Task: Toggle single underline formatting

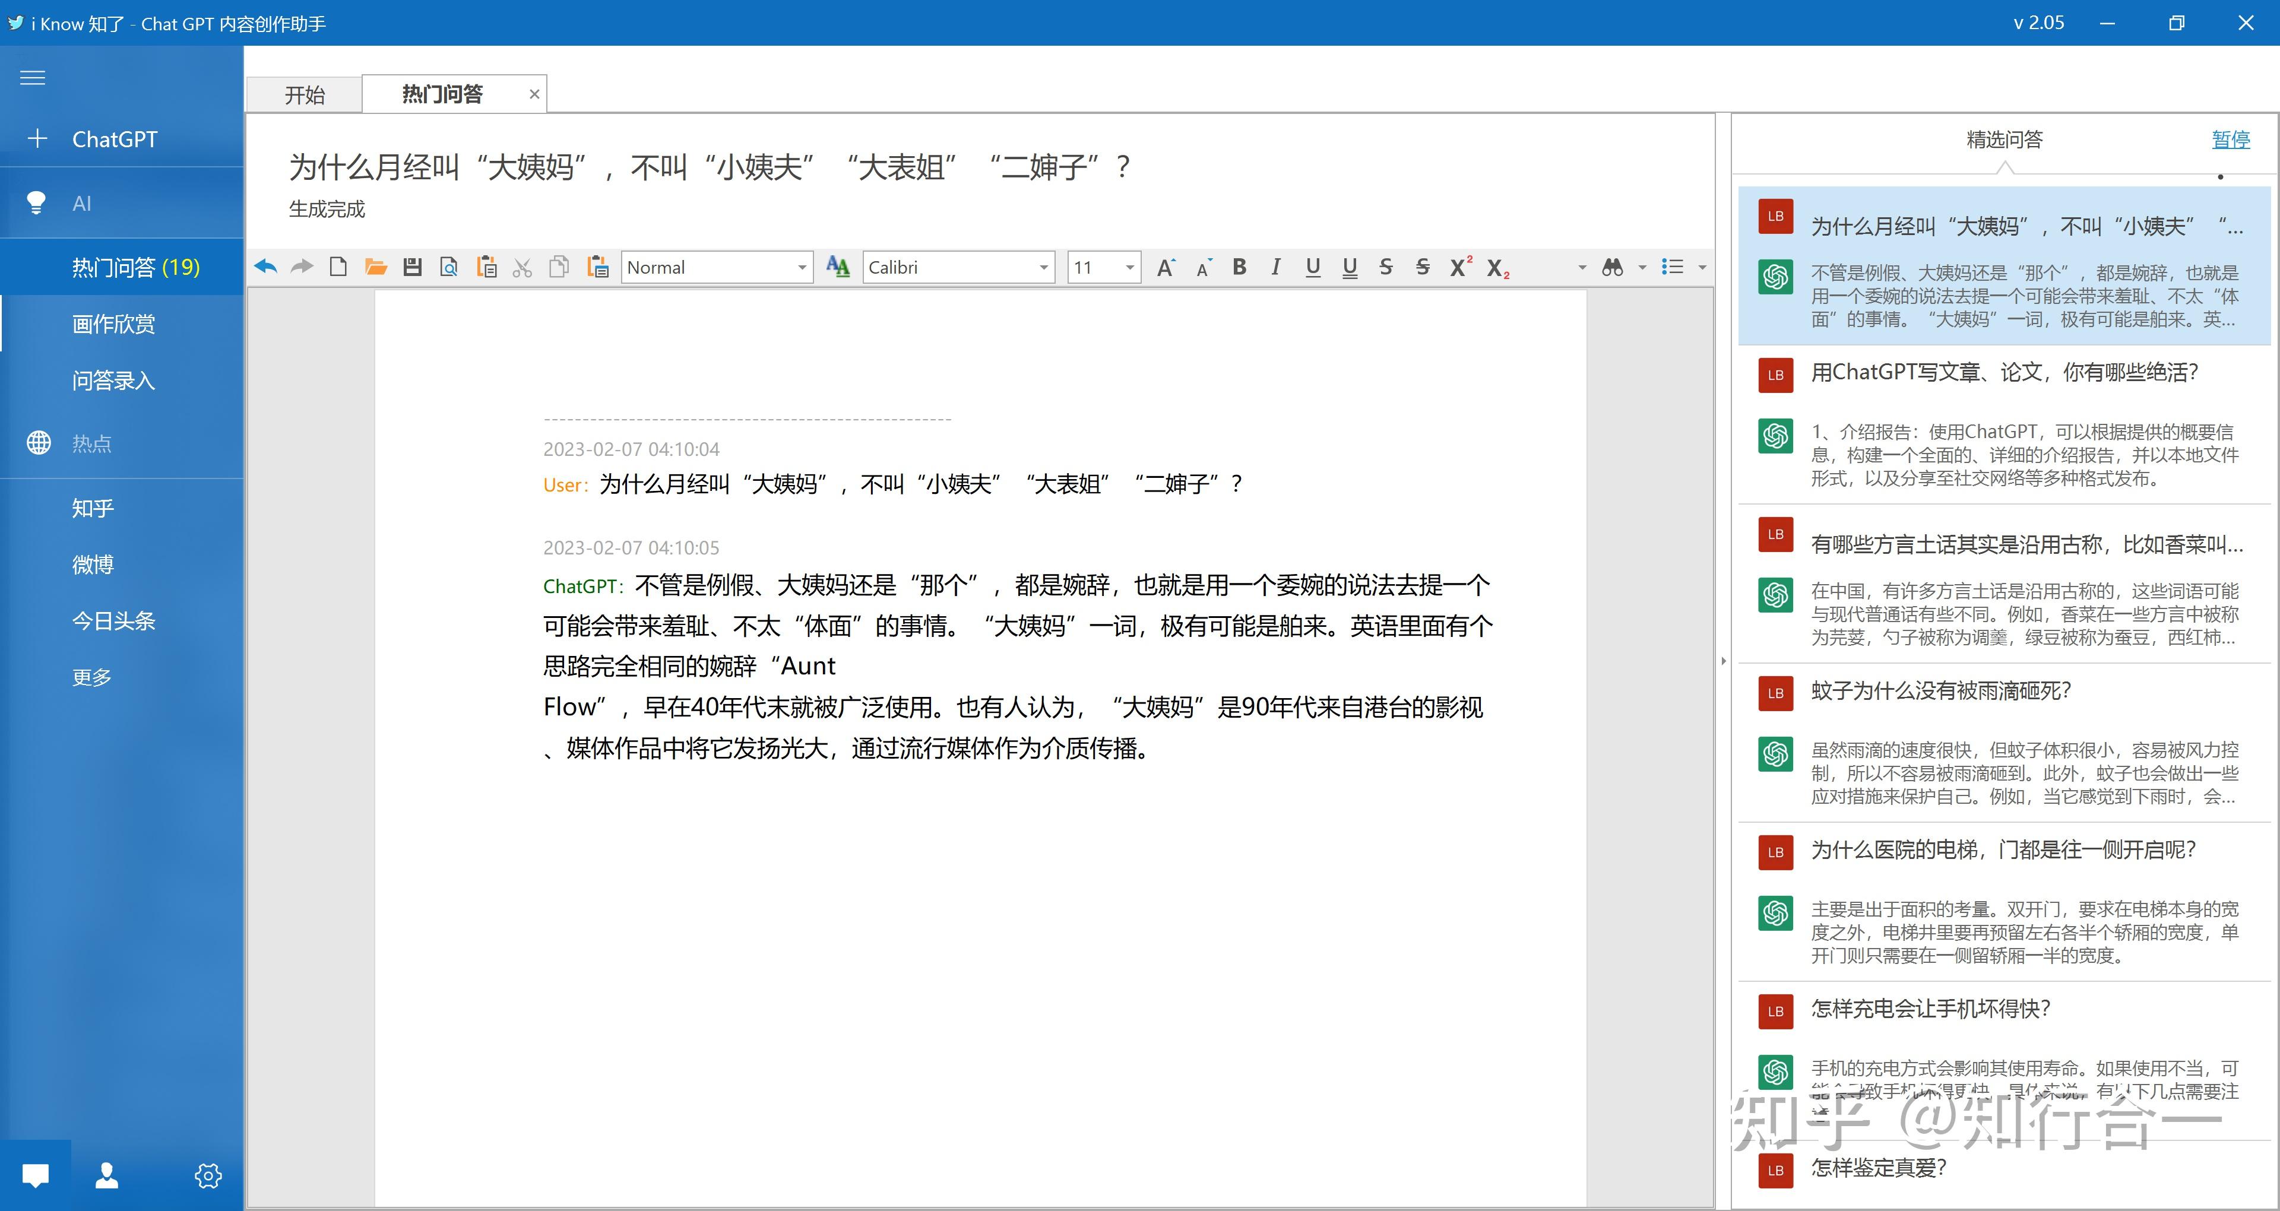Action: pyautogui.click(x=1313, y=267)
